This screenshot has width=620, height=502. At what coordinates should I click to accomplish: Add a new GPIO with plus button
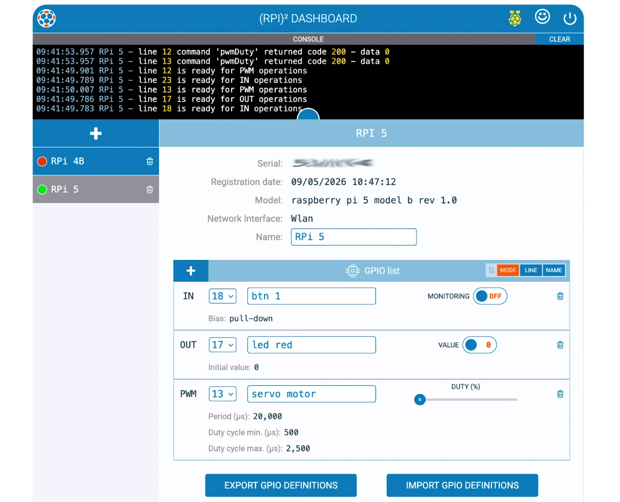pyautogui.click(x=191, y=271)
